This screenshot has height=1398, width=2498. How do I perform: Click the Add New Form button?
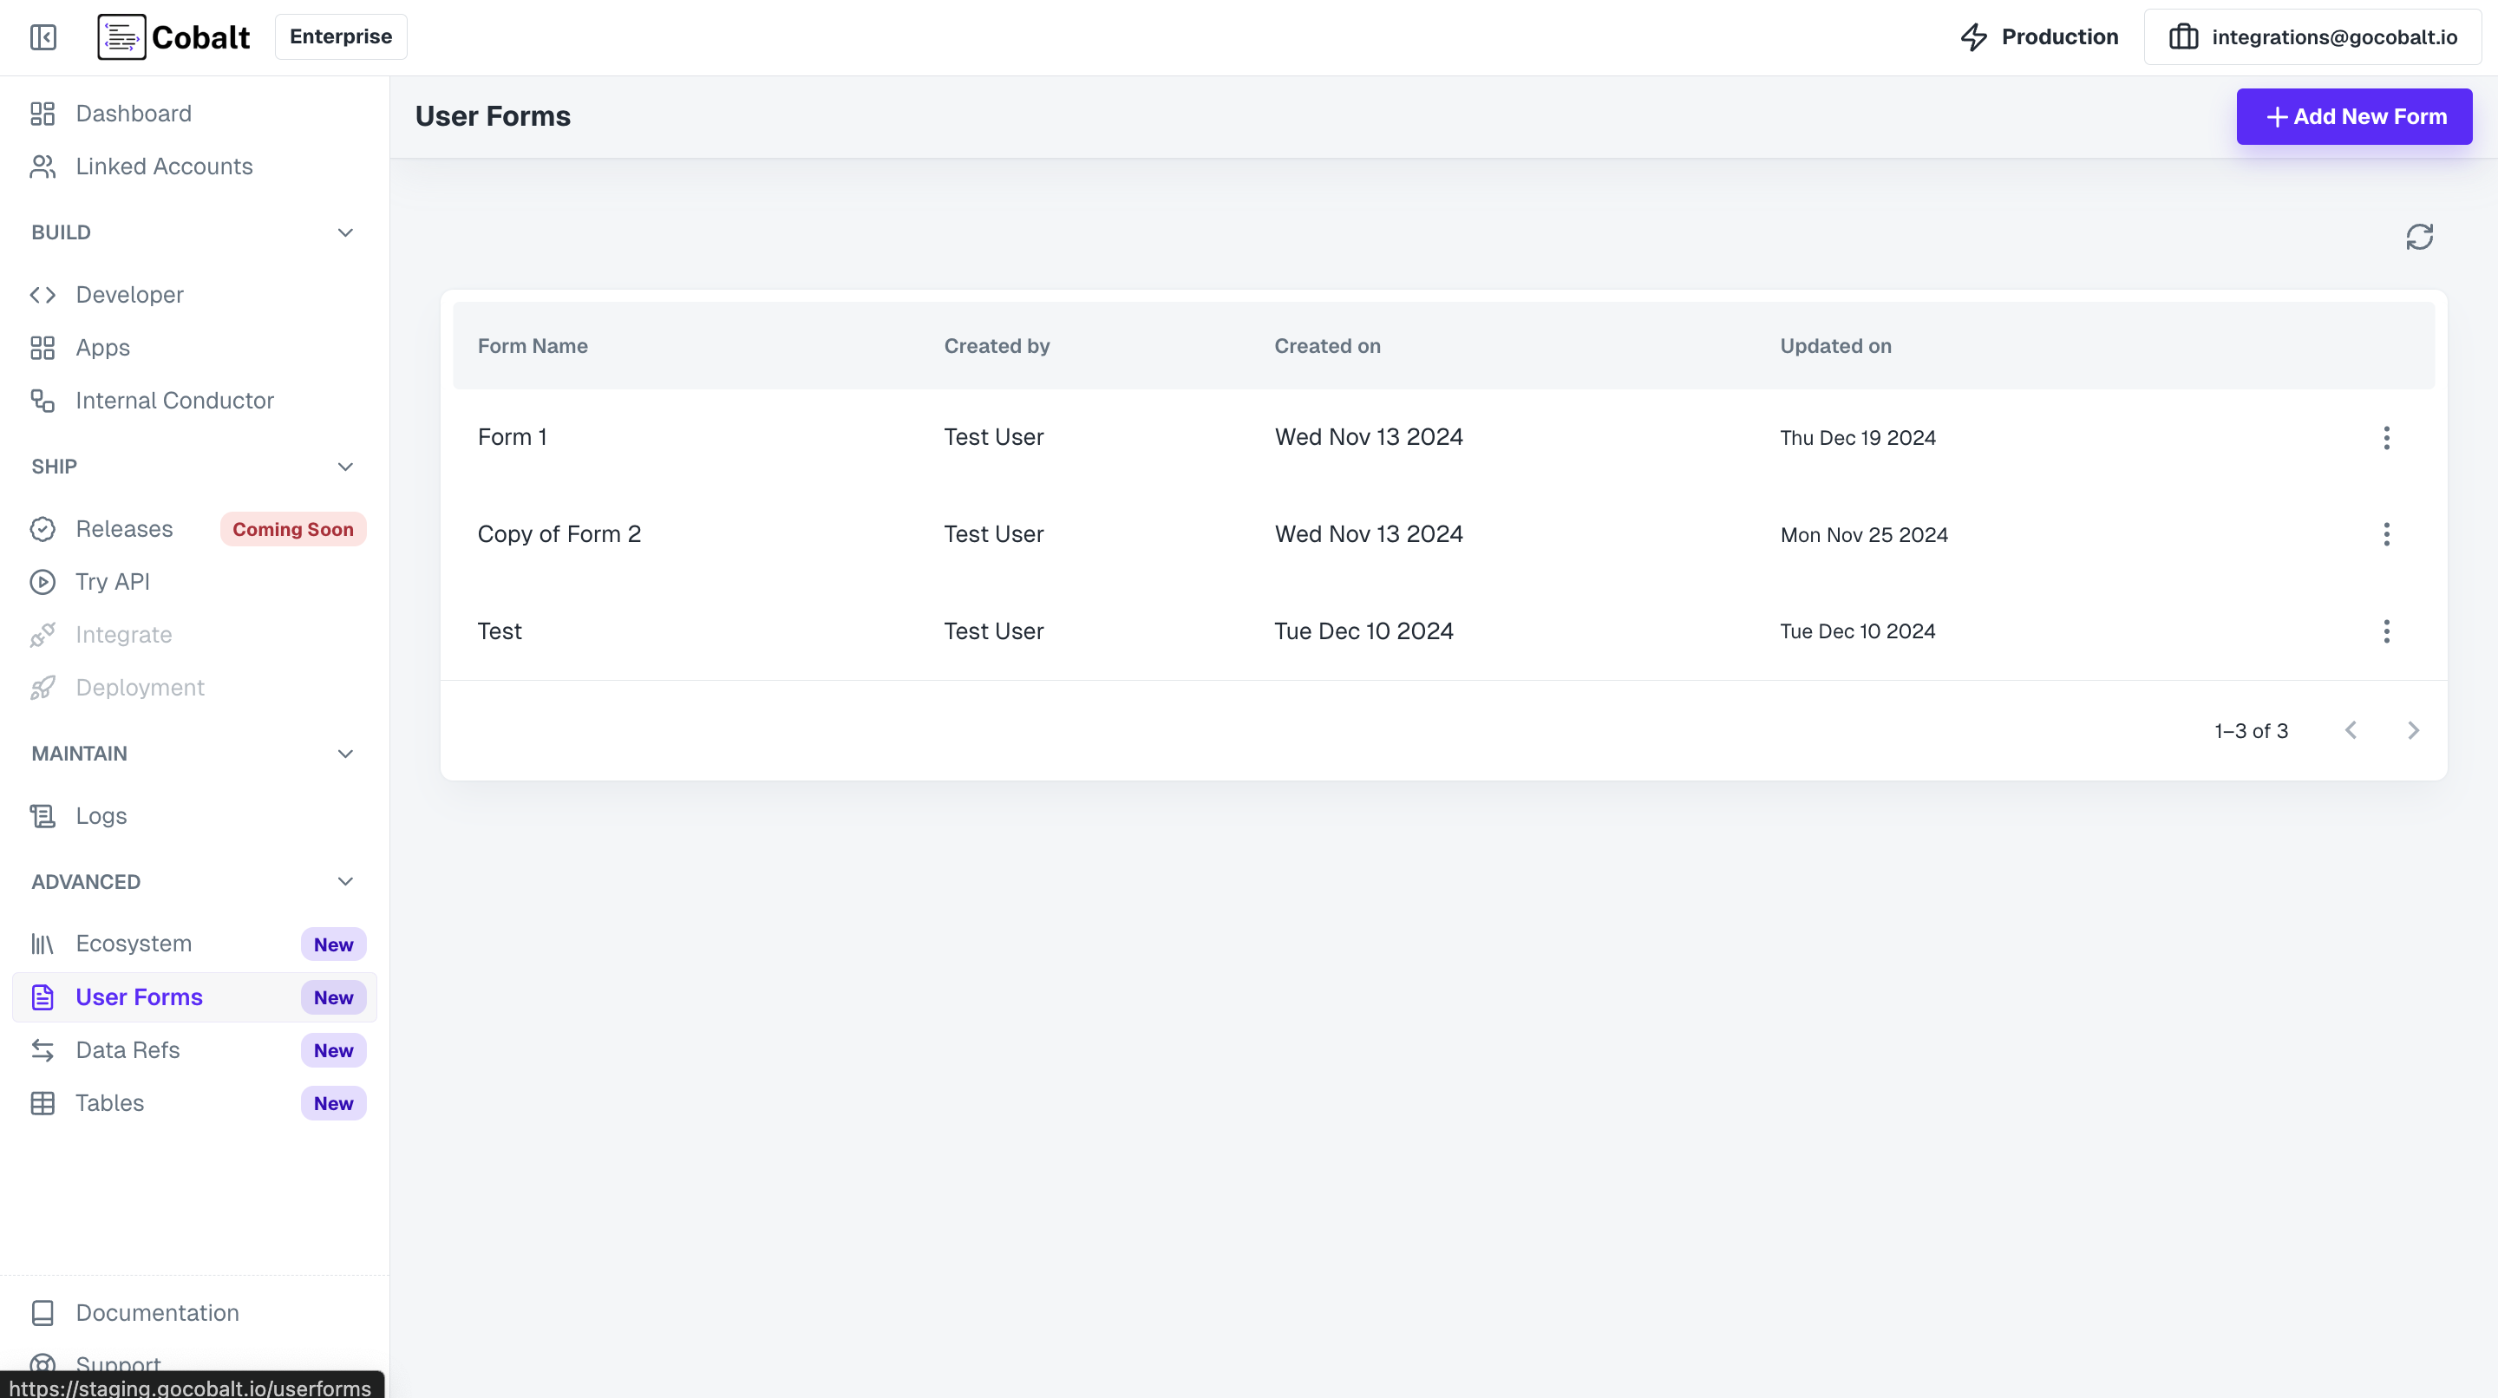2355,115
